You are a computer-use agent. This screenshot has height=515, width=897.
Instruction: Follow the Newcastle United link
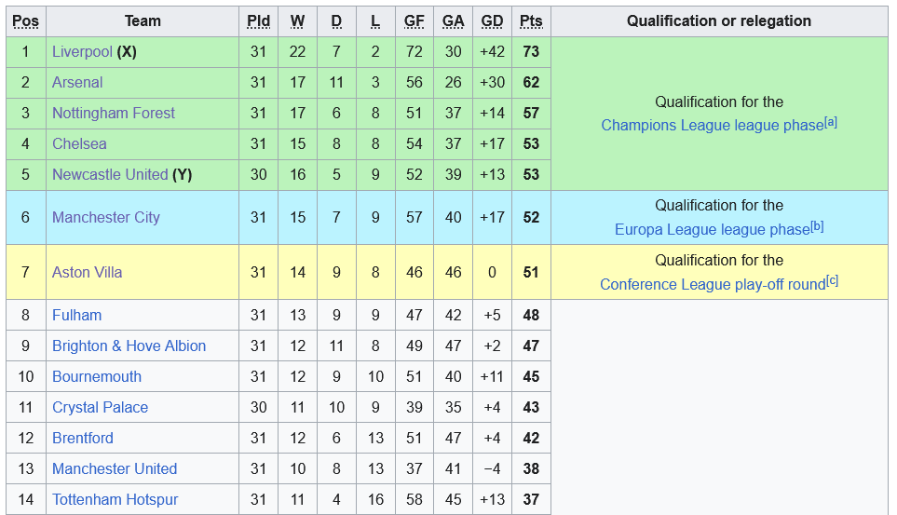point(110,174)
